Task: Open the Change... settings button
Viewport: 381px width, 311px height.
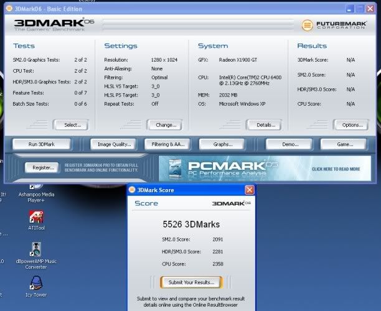Action: click(x=164, y=125)
